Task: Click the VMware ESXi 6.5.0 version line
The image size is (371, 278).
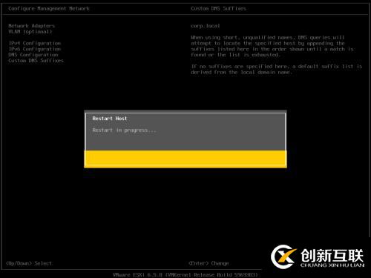Action: point(185,275)
